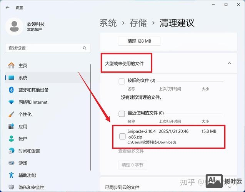Click the 主页 home icon

(11, 65)
